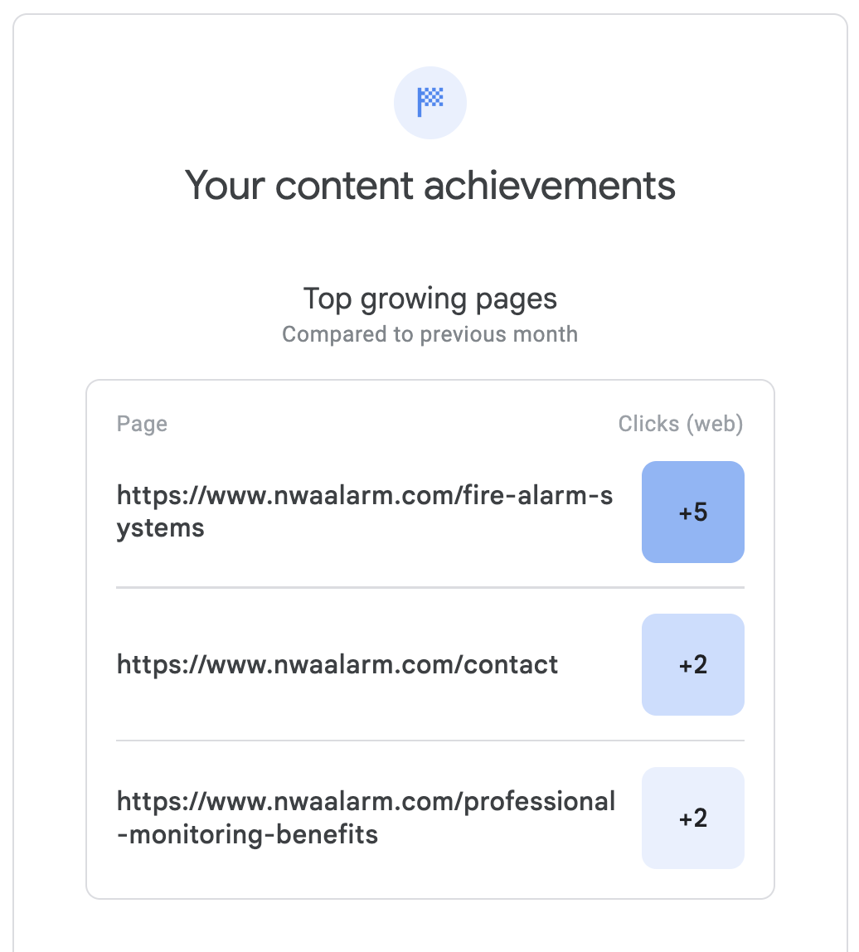Click the 'Page' column header
Screen dimensions: 859x952
point(142,424)
